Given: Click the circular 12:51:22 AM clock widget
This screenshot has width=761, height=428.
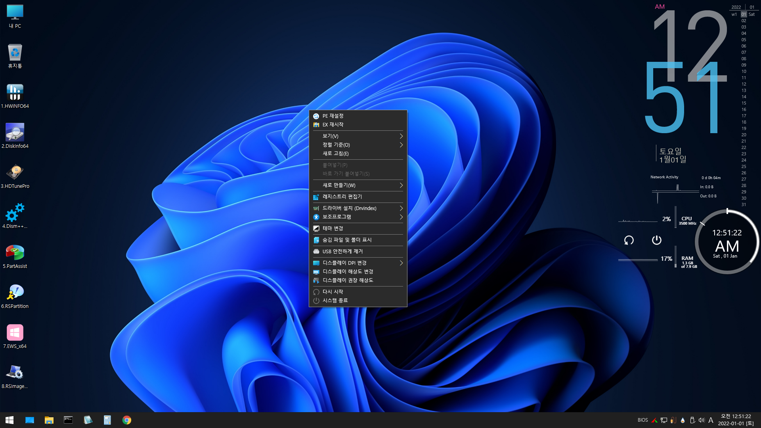Looking at the screenshot, I should coord(727,242).
